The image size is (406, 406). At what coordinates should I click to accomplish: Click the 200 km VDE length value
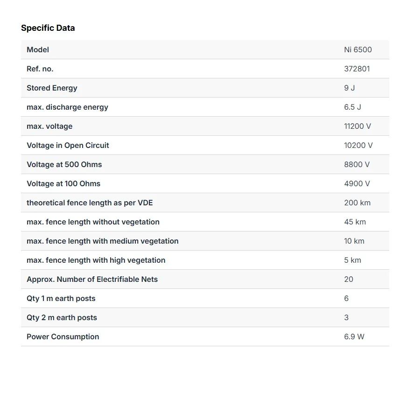[x=357, y=203]
